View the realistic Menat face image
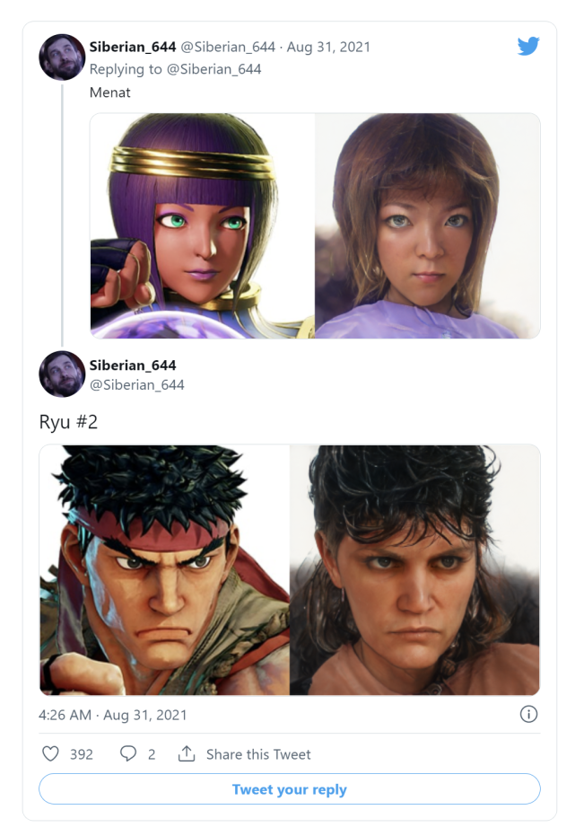The image size is (575, 836). click(x=428, y=225)
